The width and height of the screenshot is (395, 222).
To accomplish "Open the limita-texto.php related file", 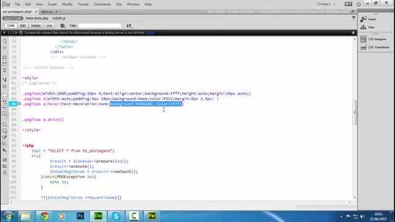I will pos(37,18).
